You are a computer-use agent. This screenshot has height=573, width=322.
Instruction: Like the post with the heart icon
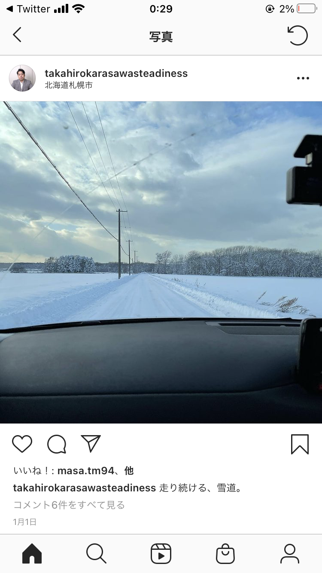click(22, 444)
